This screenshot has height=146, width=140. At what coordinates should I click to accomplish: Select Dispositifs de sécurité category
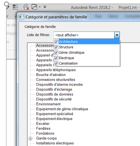tap(54, 99)
